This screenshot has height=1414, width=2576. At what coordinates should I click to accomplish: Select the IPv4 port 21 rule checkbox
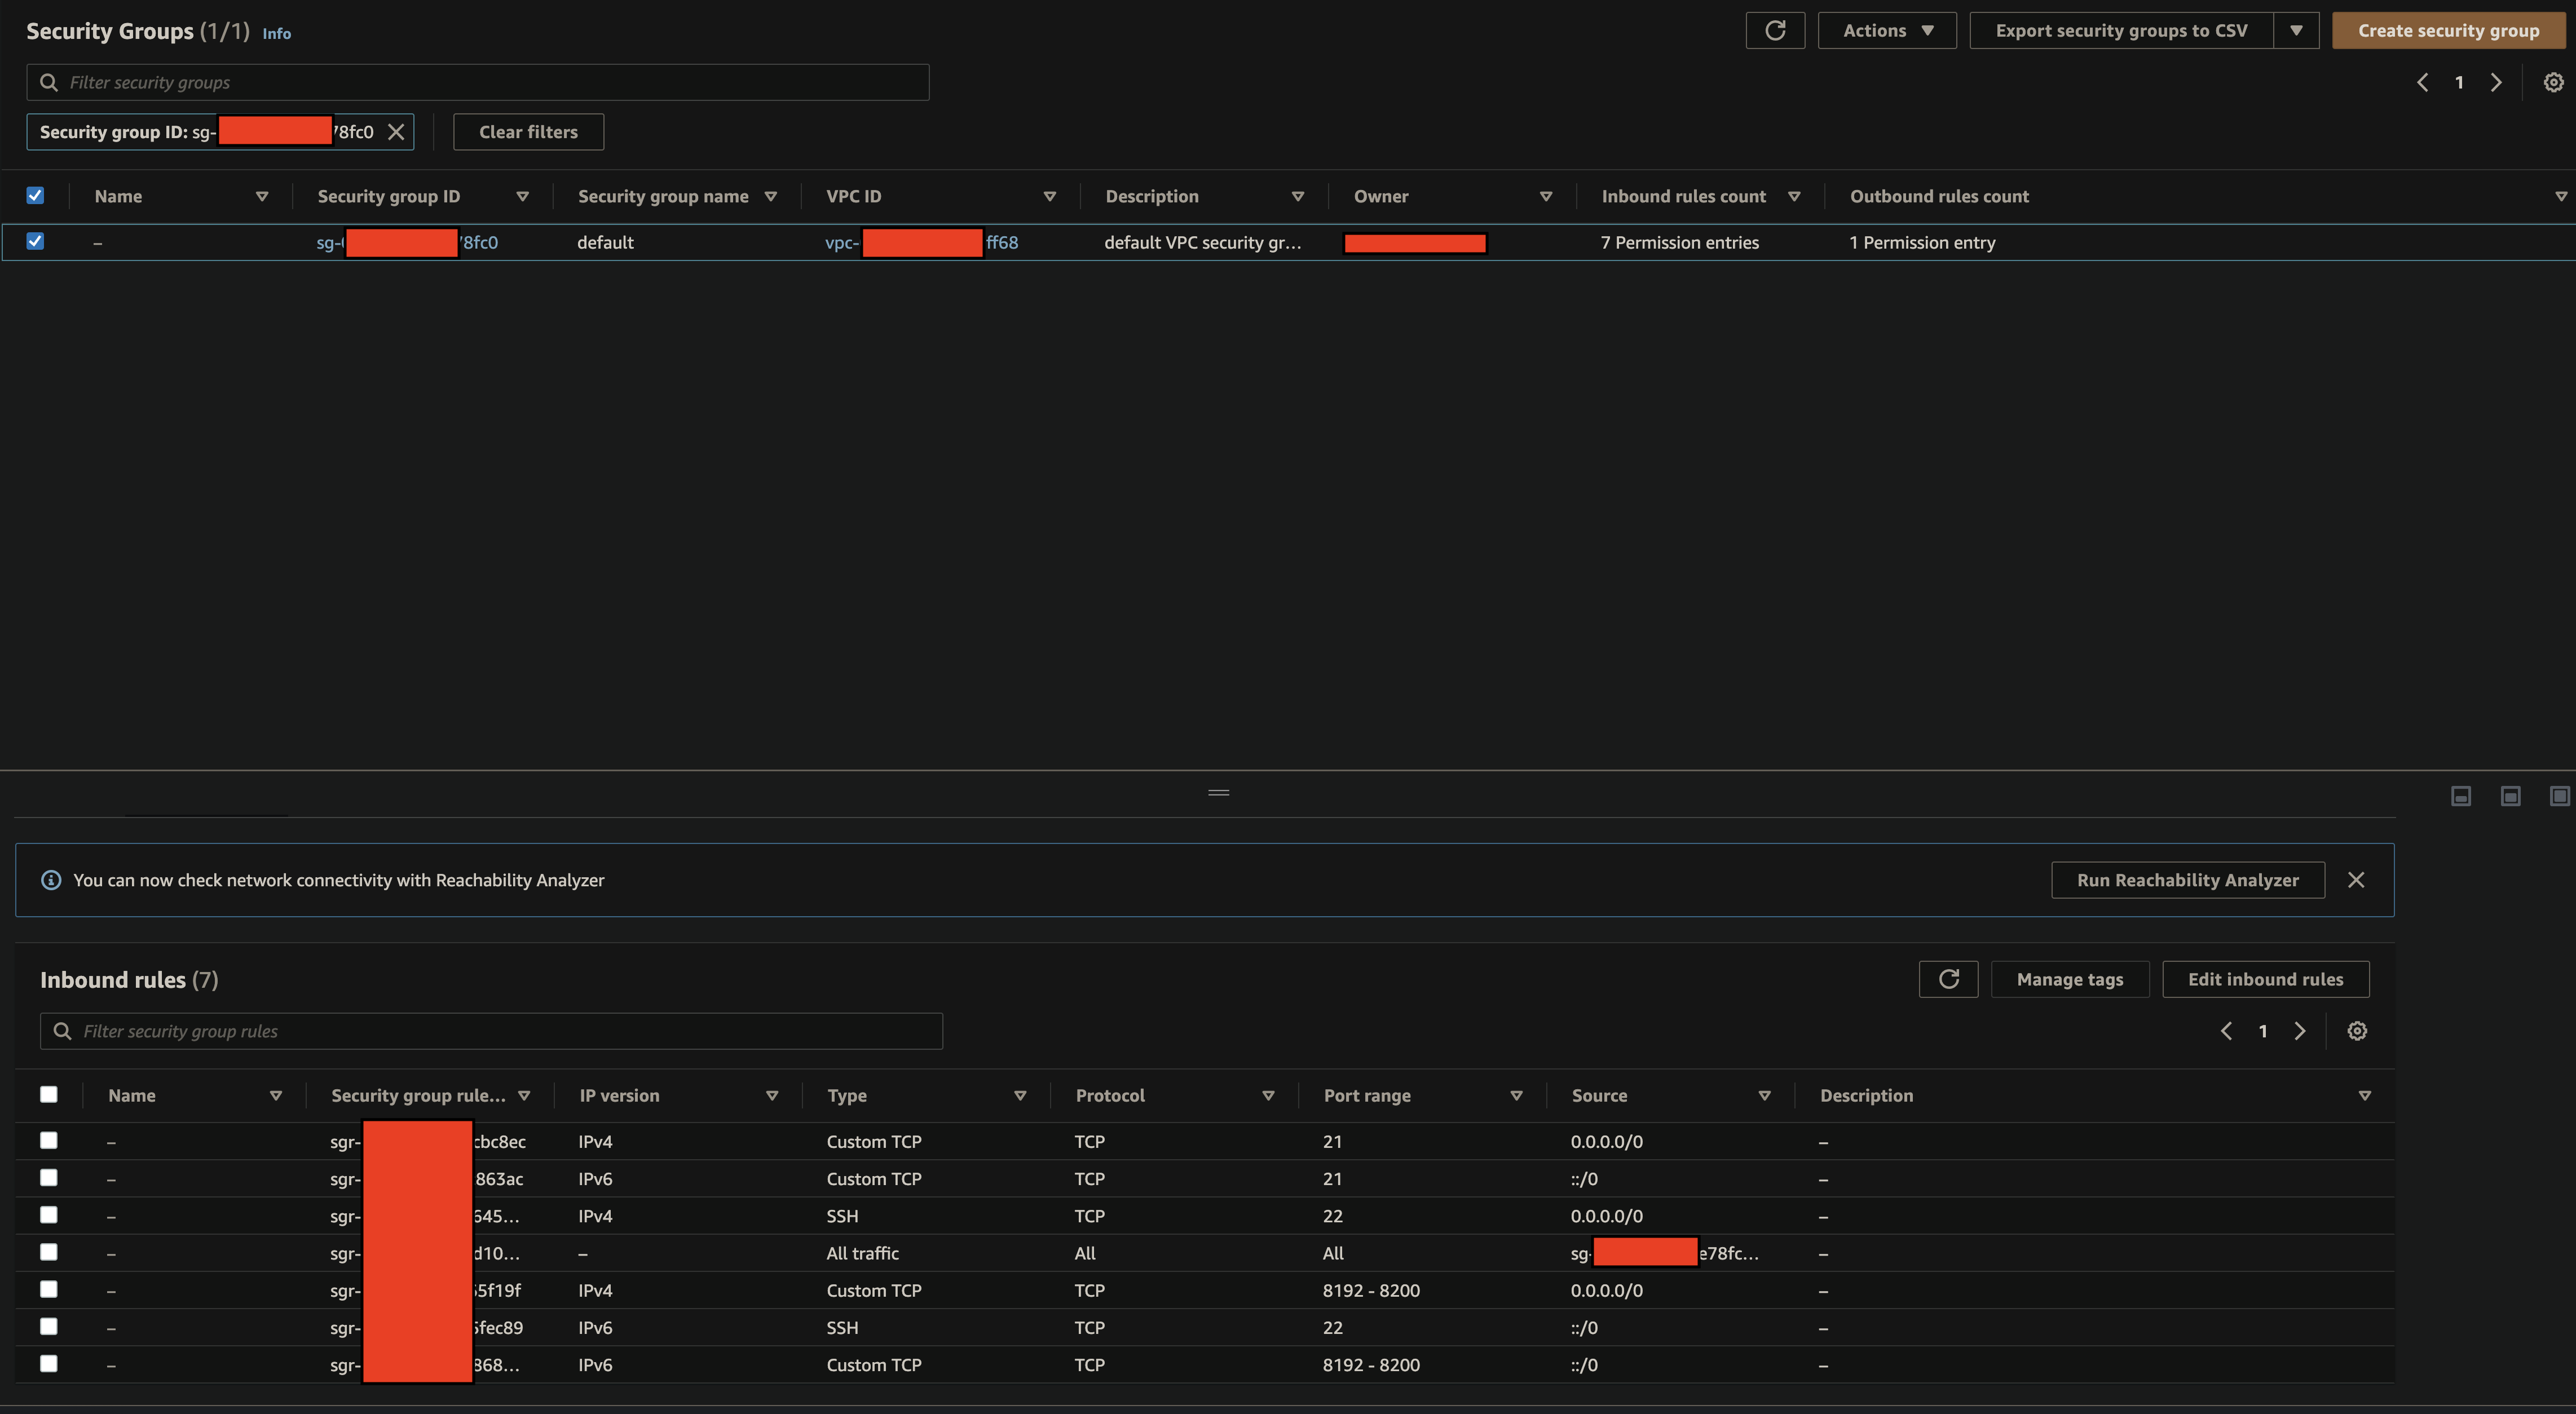click(48, 1140)
